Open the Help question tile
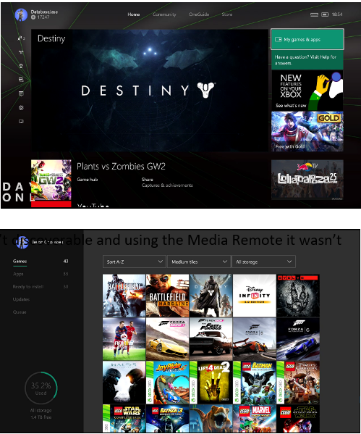 click(x=307, y=60)
